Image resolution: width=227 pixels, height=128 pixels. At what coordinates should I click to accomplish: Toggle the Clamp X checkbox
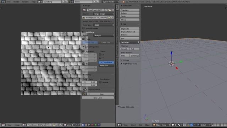pos(100,54)
